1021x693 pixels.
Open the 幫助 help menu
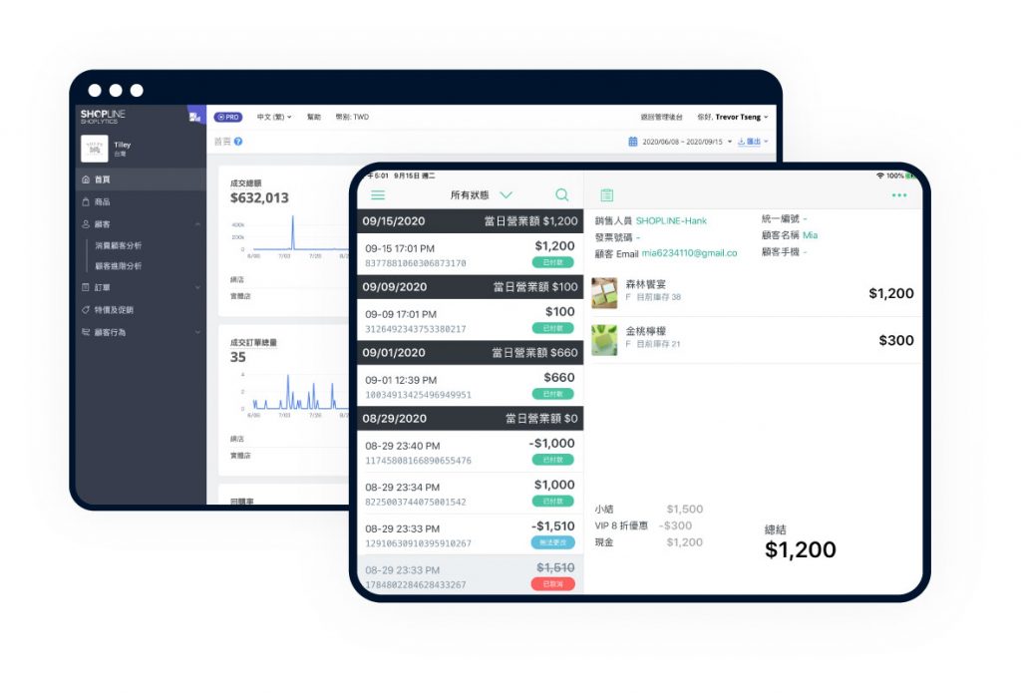tap(314, 118)
